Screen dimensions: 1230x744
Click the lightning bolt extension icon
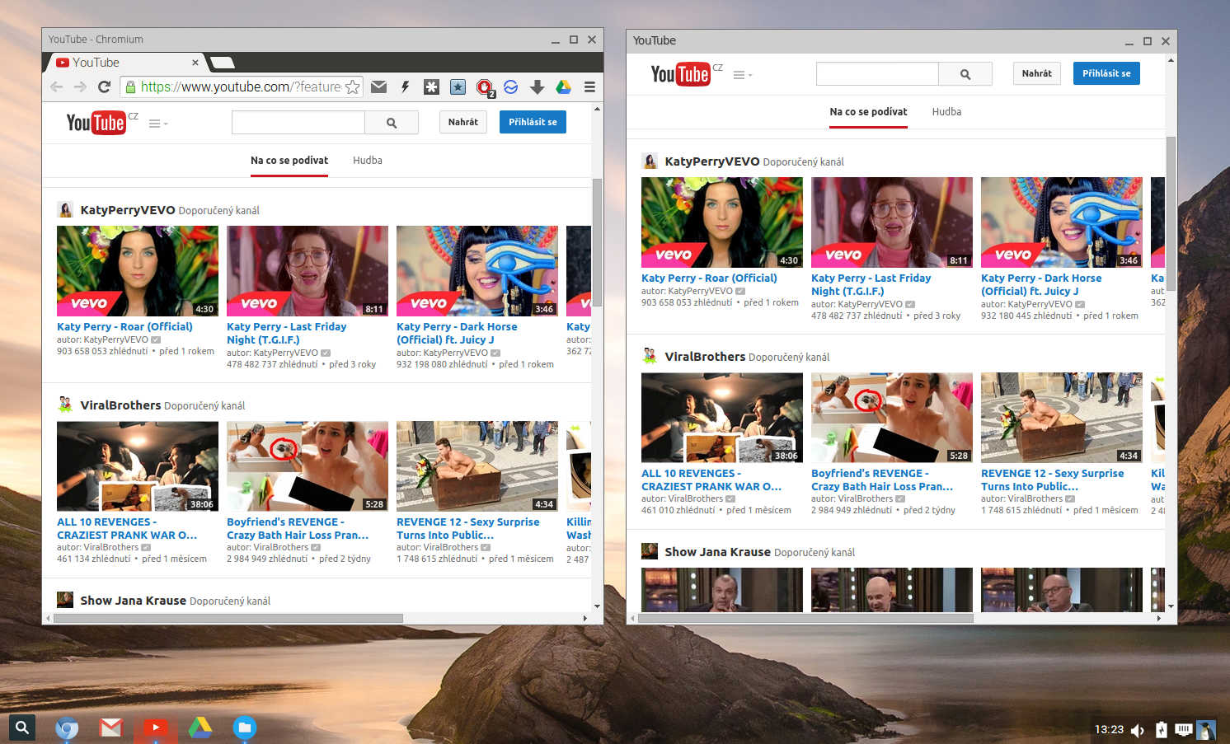(405, 87)
